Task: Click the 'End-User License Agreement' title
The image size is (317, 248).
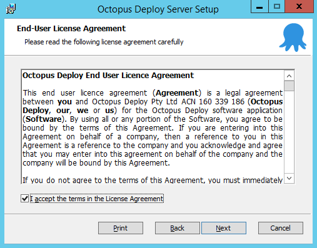Action: [71, 29]
